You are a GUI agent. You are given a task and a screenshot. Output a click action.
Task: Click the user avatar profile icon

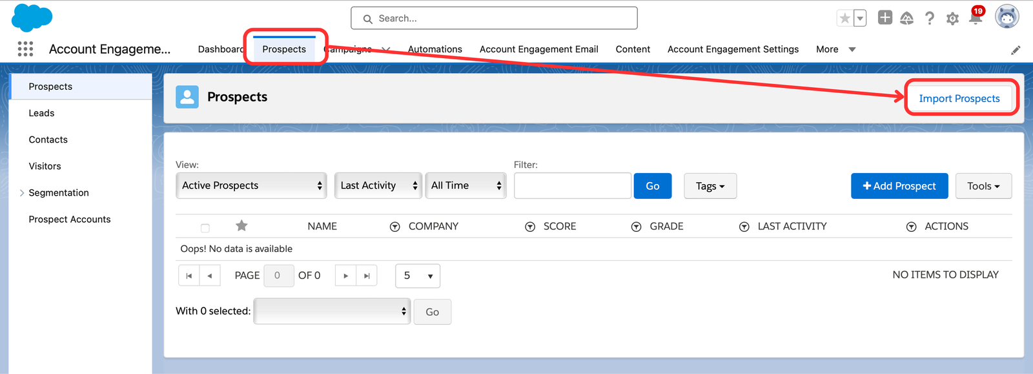[1007, 17]
